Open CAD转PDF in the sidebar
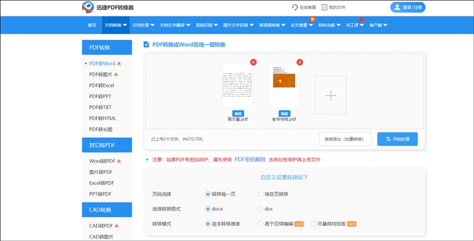Screen dimensions: 474x241 pyautogui.click(x=101, y=226)
